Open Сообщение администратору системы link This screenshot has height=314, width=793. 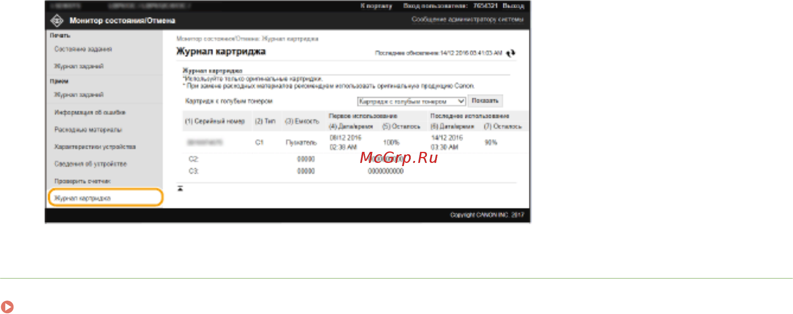click(x=467, y=19)
